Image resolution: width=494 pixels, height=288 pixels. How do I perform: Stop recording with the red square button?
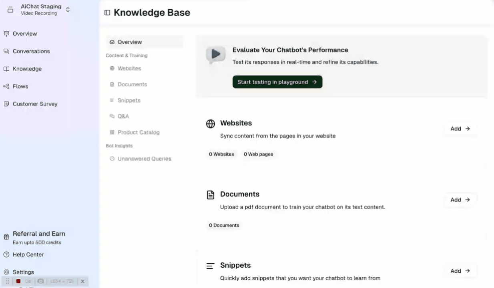18,281
